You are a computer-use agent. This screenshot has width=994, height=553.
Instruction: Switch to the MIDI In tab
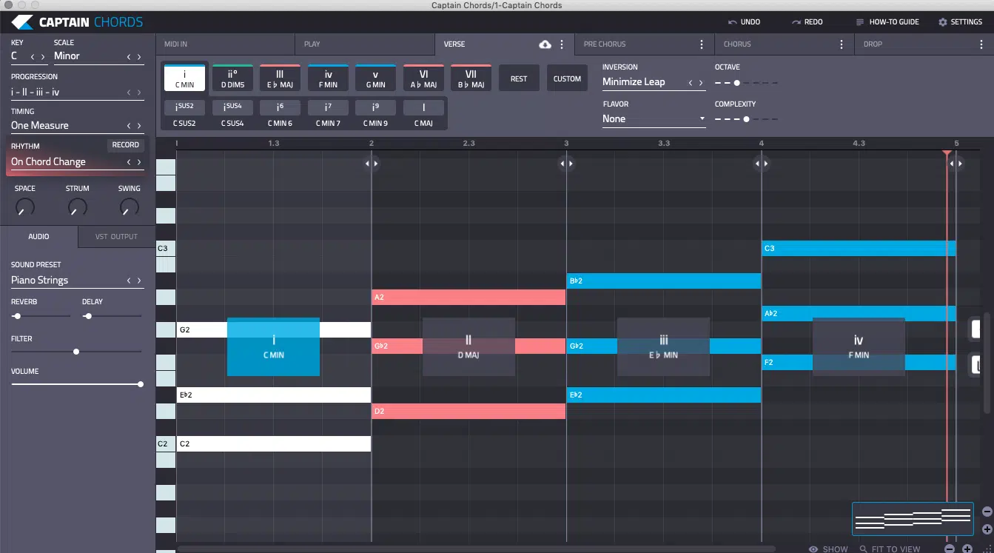[225, 44]
